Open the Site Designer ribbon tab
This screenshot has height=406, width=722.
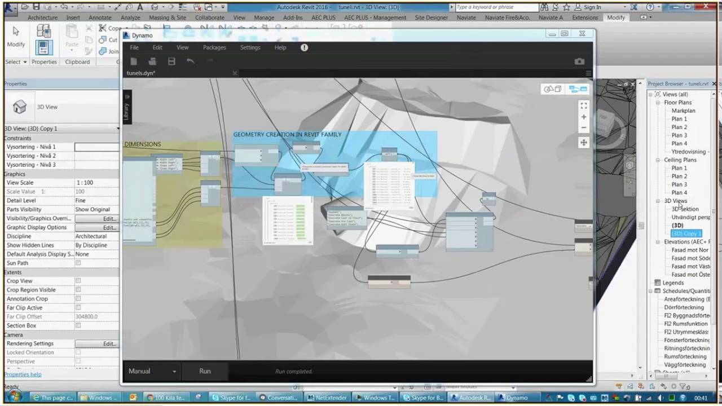pyautogui.click(x=432, y=17)
